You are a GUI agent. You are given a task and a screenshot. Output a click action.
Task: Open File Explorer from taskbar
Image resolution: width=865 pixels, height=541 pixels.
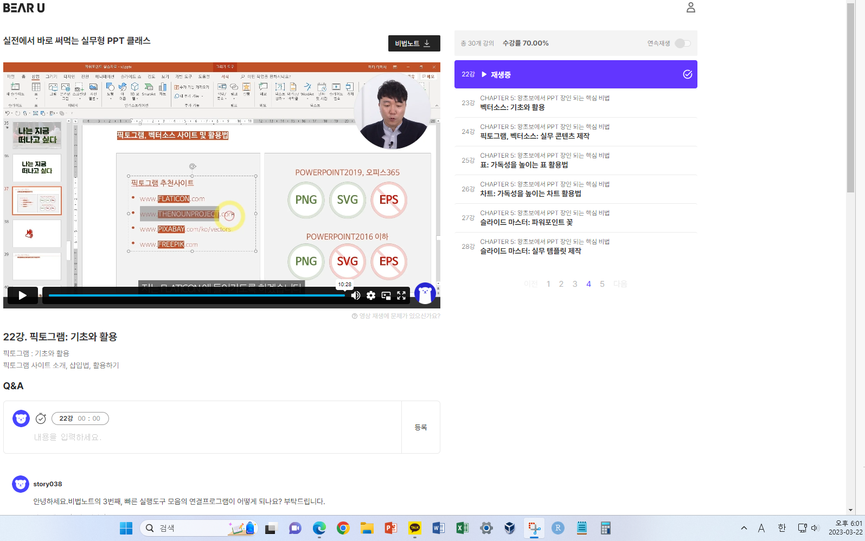tap(367, 528)
